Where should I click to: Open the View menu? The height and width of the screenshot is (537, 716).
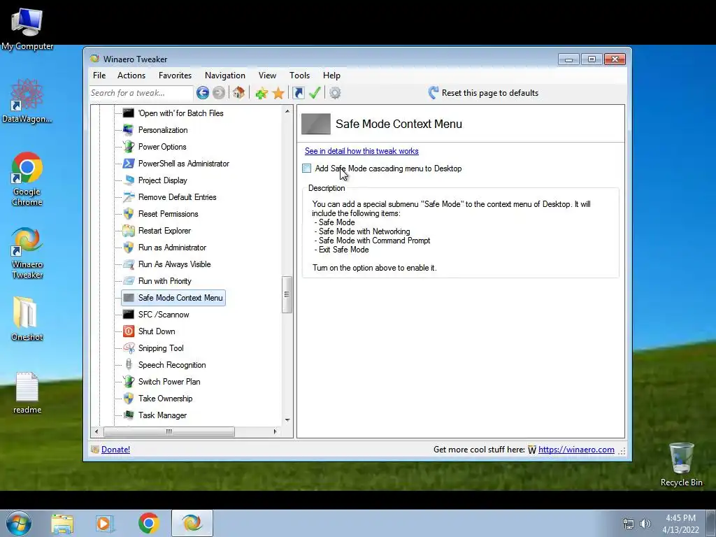coord(267,76)
